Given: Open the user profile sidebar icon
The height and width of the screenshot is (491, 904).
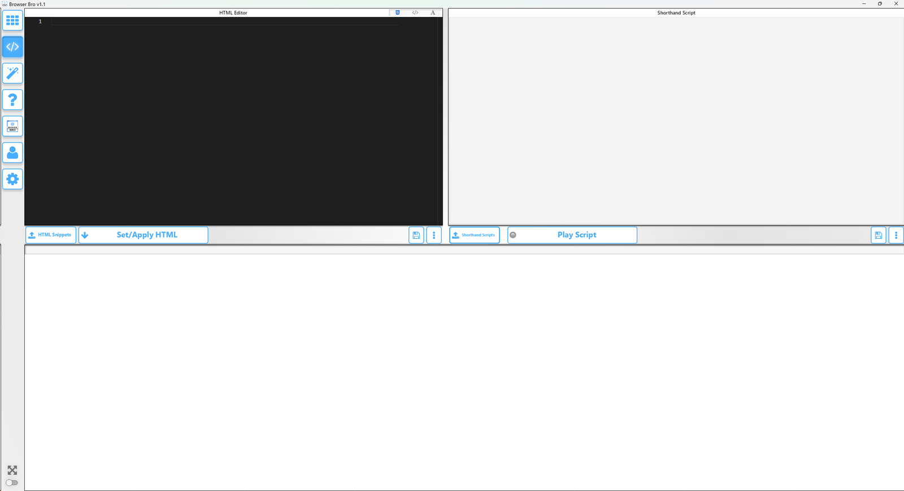Looking at the screenshot, I should [x=12, y=153].
